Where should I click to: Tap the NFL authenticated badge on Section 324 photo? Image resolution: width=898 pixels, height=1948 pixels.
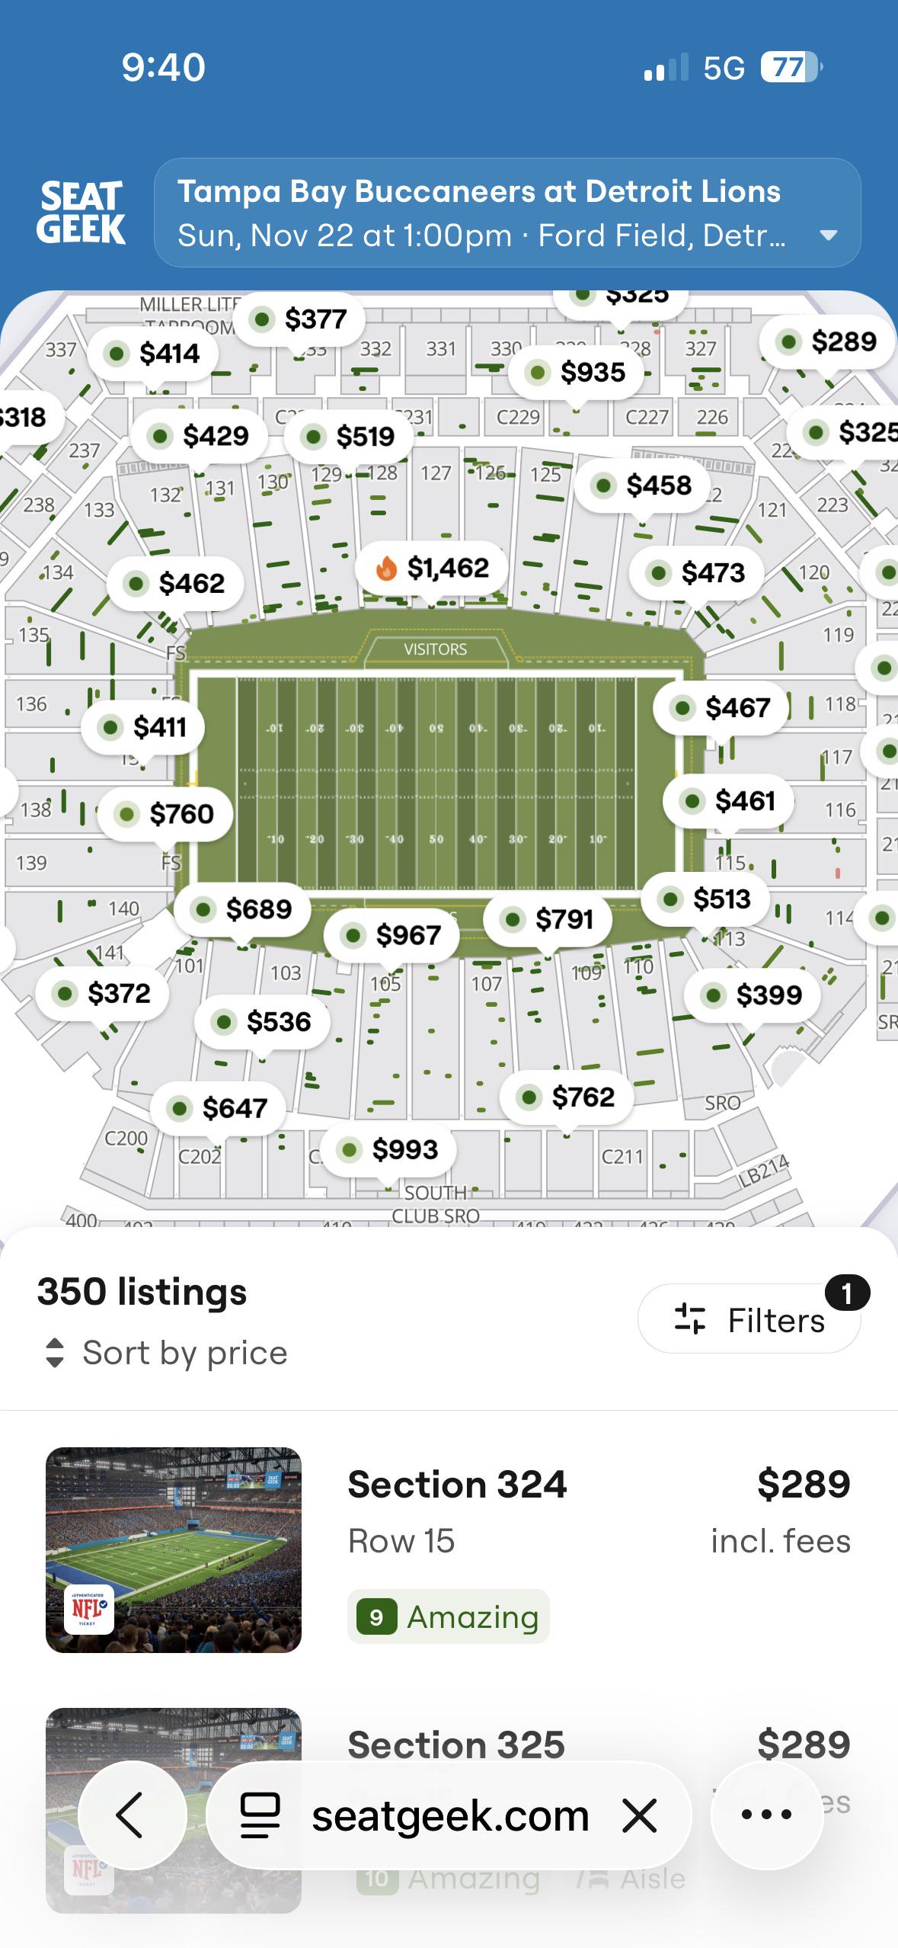(89, 1610)
